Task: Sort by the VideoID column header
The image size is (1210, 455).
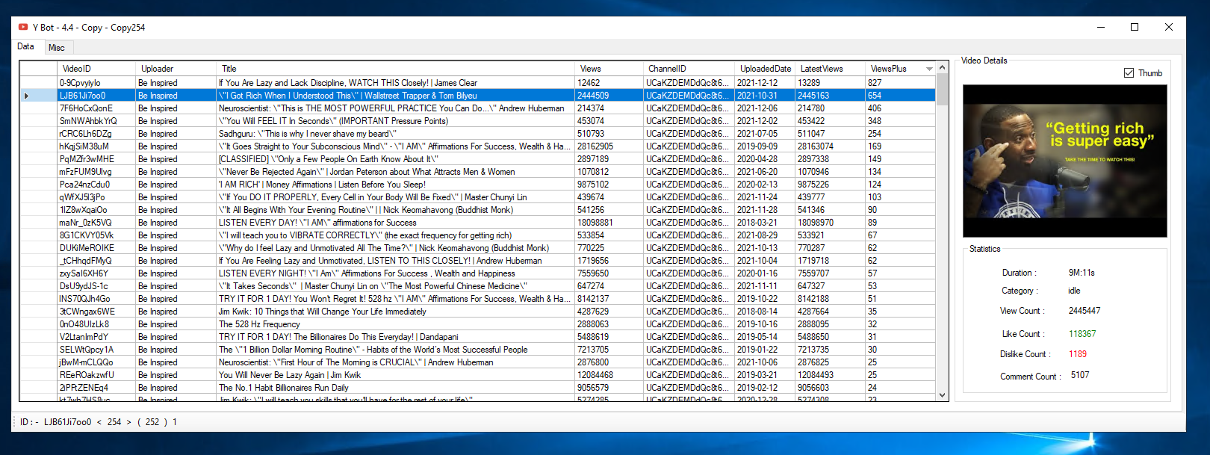Action: pos(96,69)
